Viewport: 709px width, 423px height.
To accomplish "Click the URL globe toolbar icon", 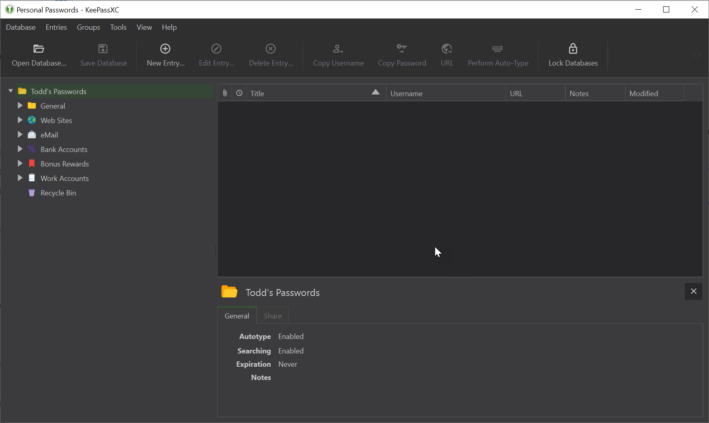I will coord(447,49).
